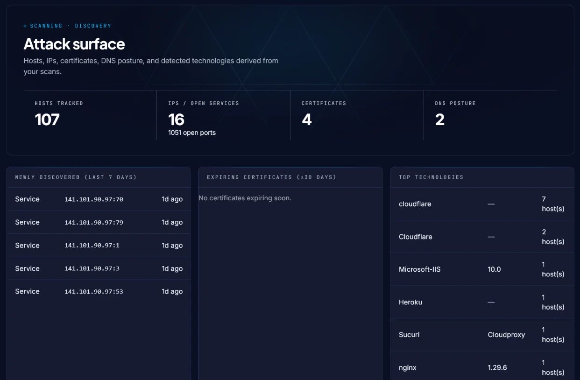
Task: Click the Service label beside 141.101.90.97:79
Action: tap(27, 222)
